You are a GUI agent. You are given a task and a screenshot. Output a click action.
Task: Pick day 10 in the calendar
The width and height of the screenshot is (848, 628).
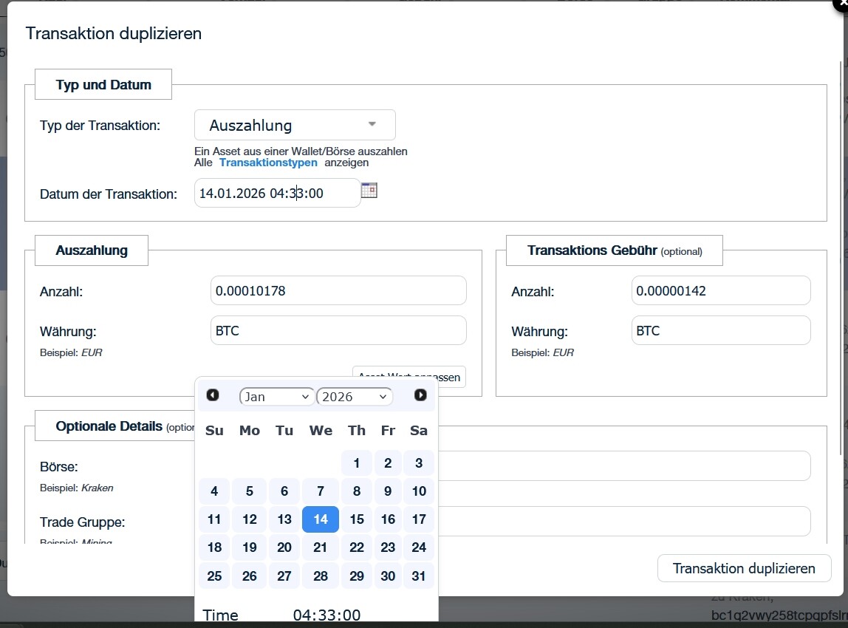pos(419,491)
